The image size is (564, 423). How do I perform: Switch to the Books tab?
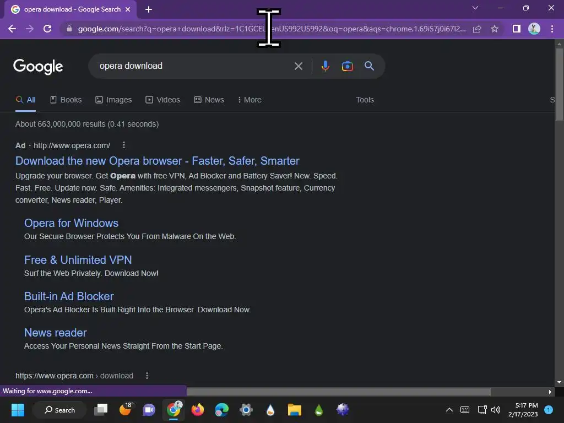[x=66, y=100]
